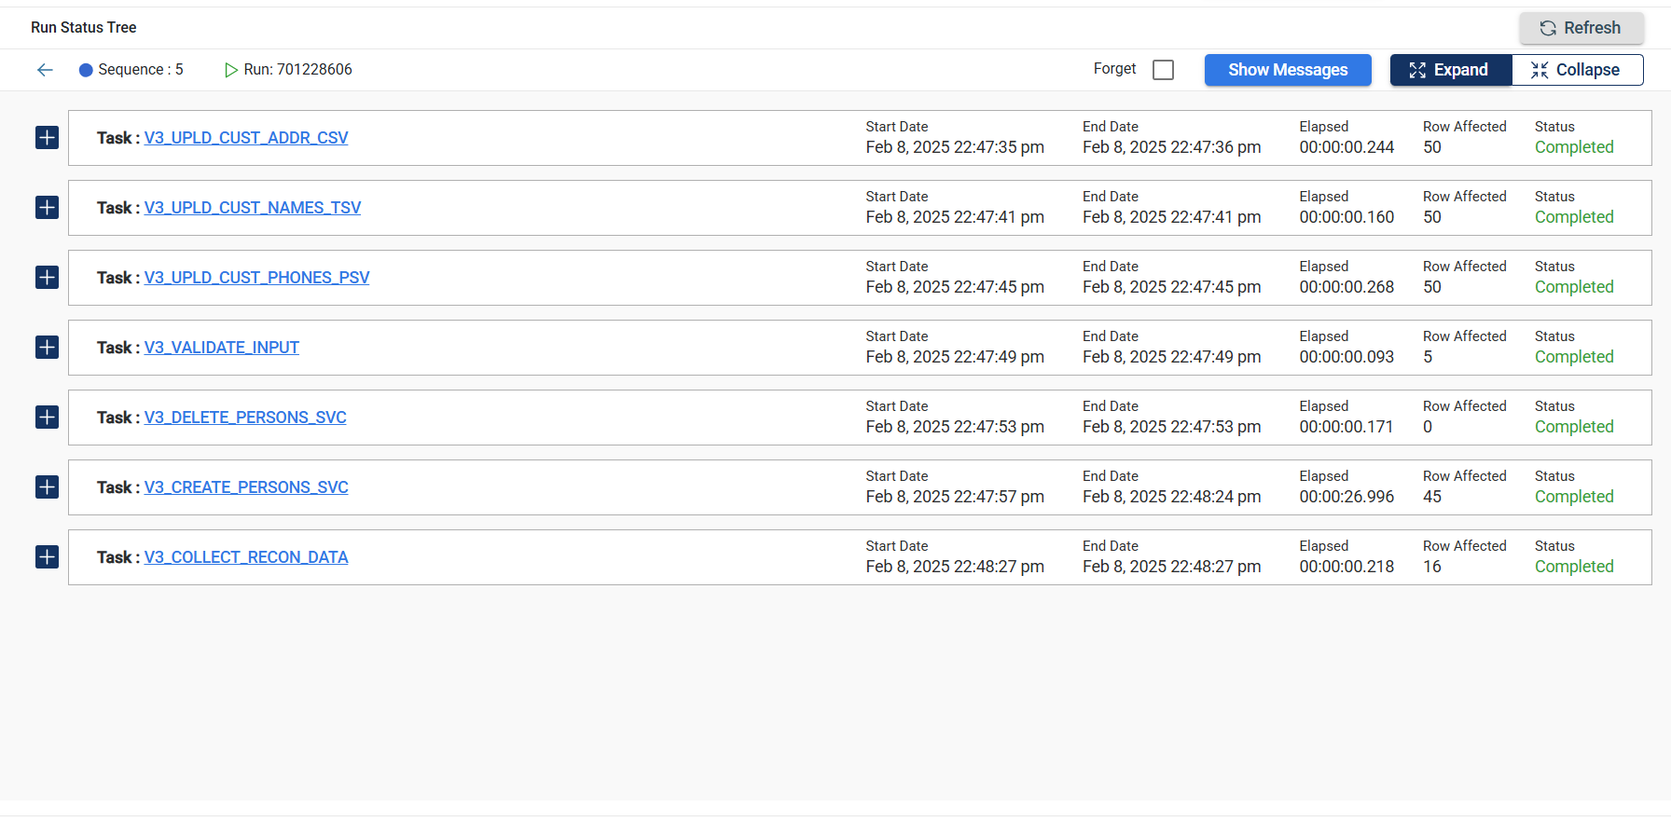
Task: Open the V3_UPLD_CUST_ADDR_CSV task link
Action: tap(245, 138)
